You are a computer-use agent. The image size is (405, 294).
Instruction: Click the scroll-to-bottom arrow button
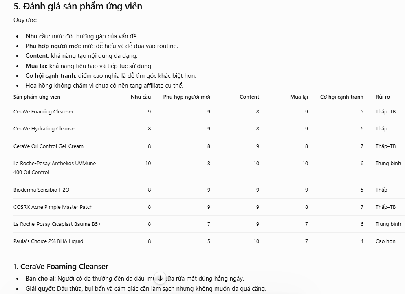(x=160, y=278)
